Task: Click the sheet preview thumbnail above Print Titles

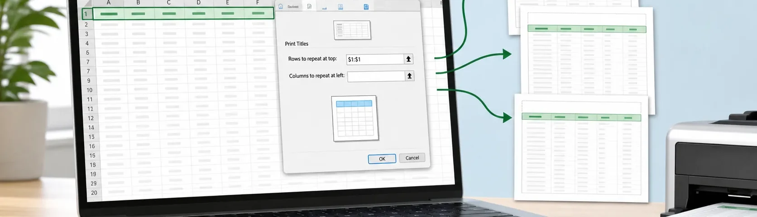Action: click(x=352, y=30)
